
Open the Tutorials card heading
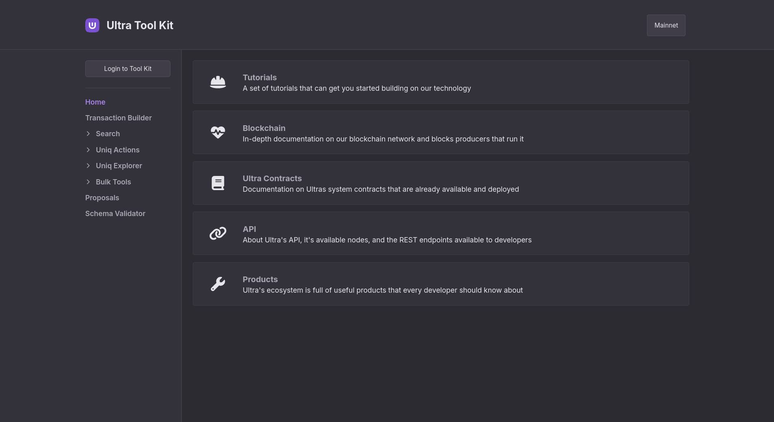[x=260, y=77]
